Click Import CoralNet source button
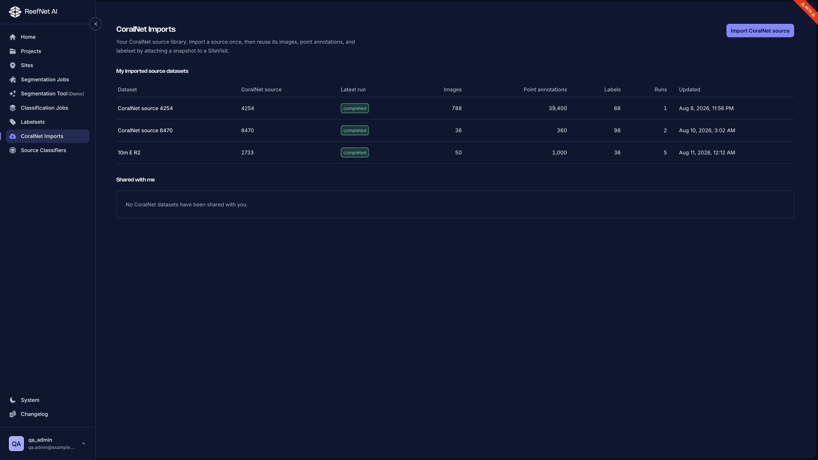 tap(760, 31)
